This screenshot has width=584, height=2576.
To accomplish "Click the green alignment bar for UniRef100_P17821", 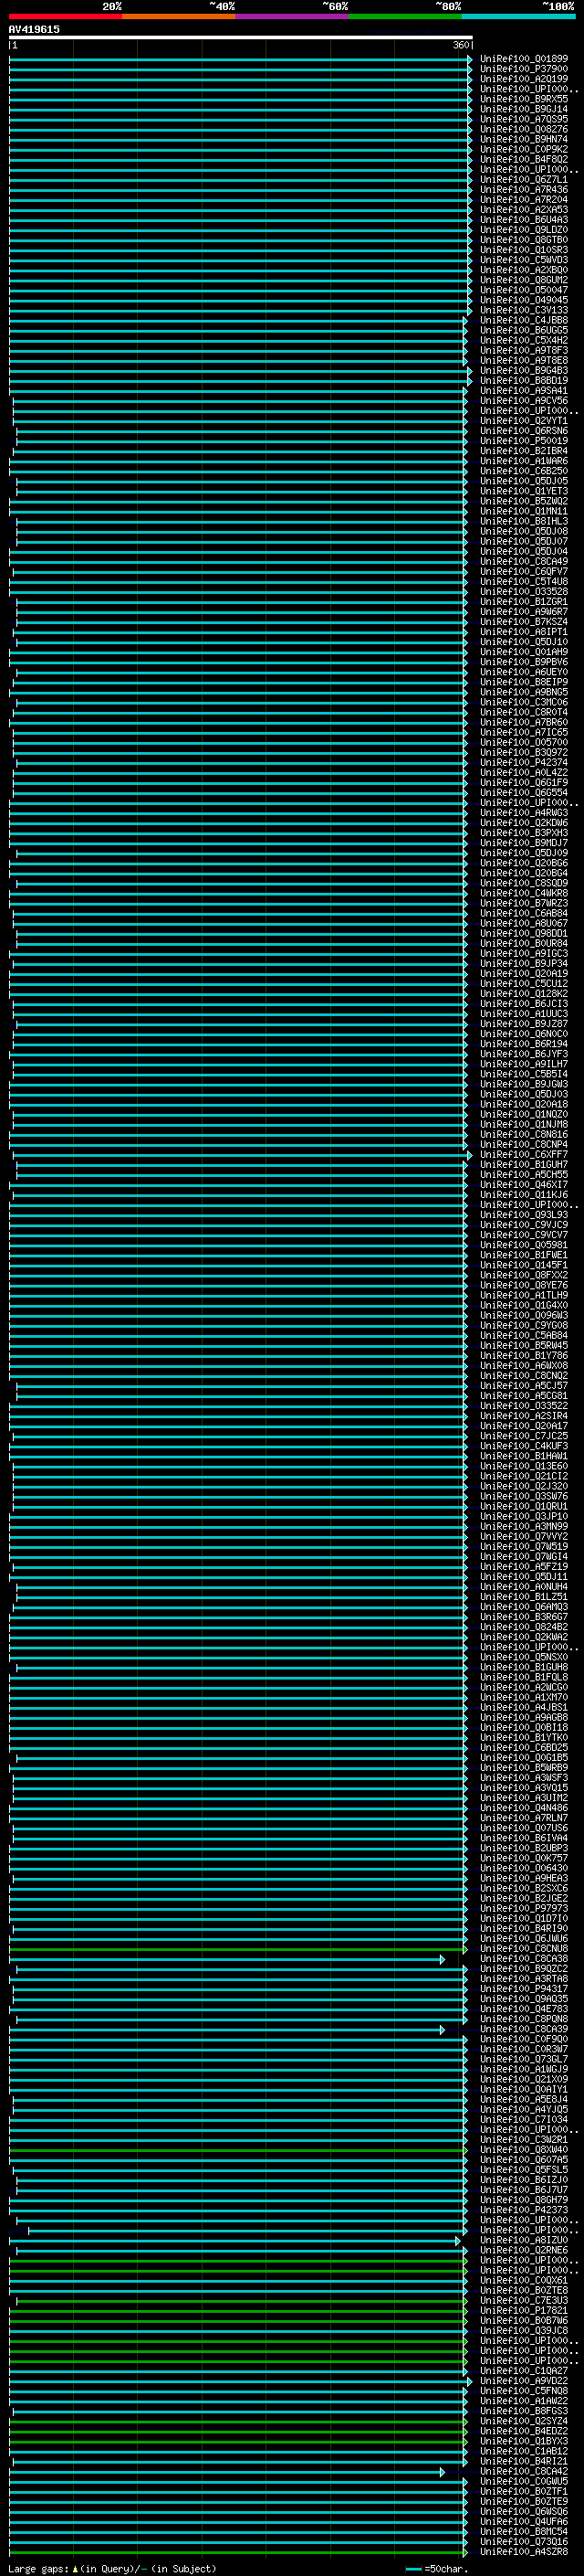I will (237, 2311).
